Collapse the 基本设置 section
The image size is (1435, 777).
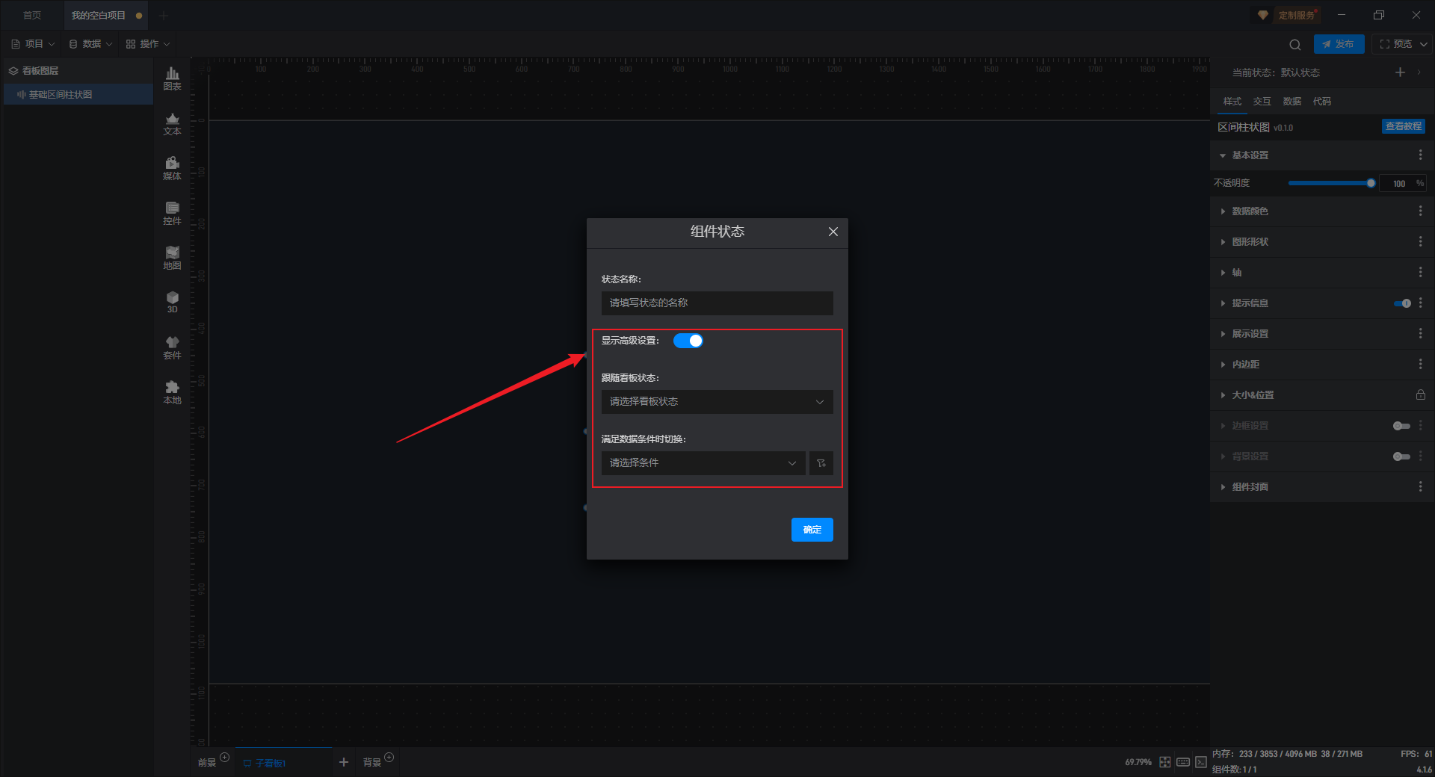pos(1223,155)
